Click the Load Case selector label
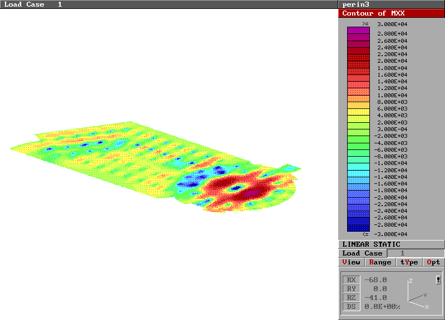Image resolution: width=445 pixels, height=320 pixels. (362, 253)
